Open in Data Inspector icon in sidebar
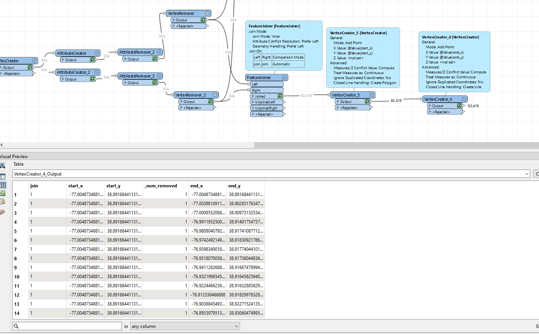 click(x=2, y=212)
